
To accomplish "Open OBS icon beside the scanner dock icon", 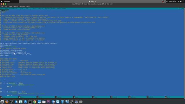I will click(72, 102).
